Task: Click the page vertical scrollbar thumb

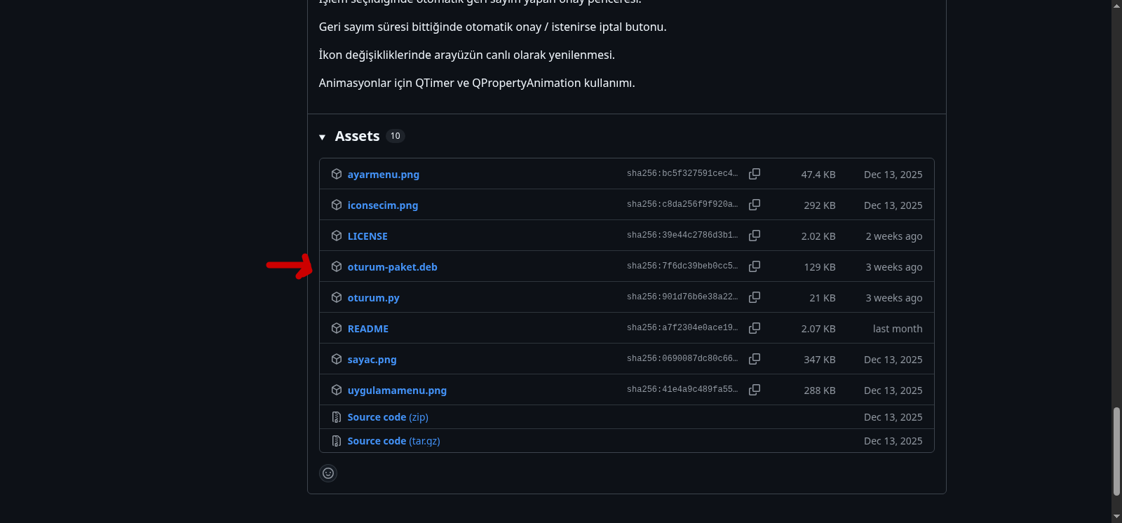Action: tap(1116, 451)
